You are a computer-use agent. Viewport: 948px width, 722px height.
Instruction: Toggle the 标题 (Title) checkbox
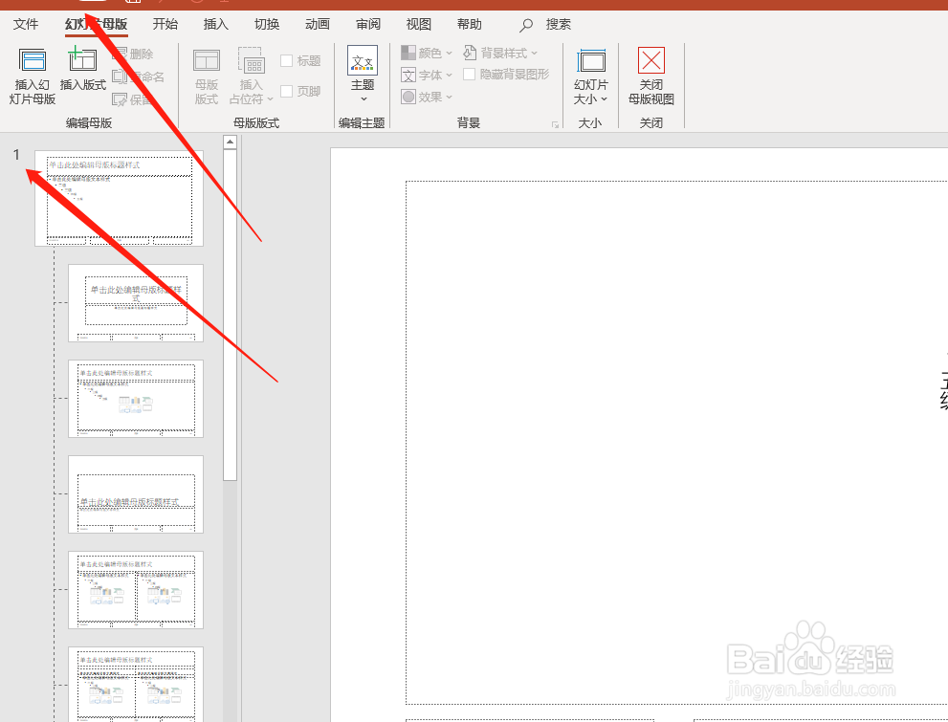coord(285,59)
